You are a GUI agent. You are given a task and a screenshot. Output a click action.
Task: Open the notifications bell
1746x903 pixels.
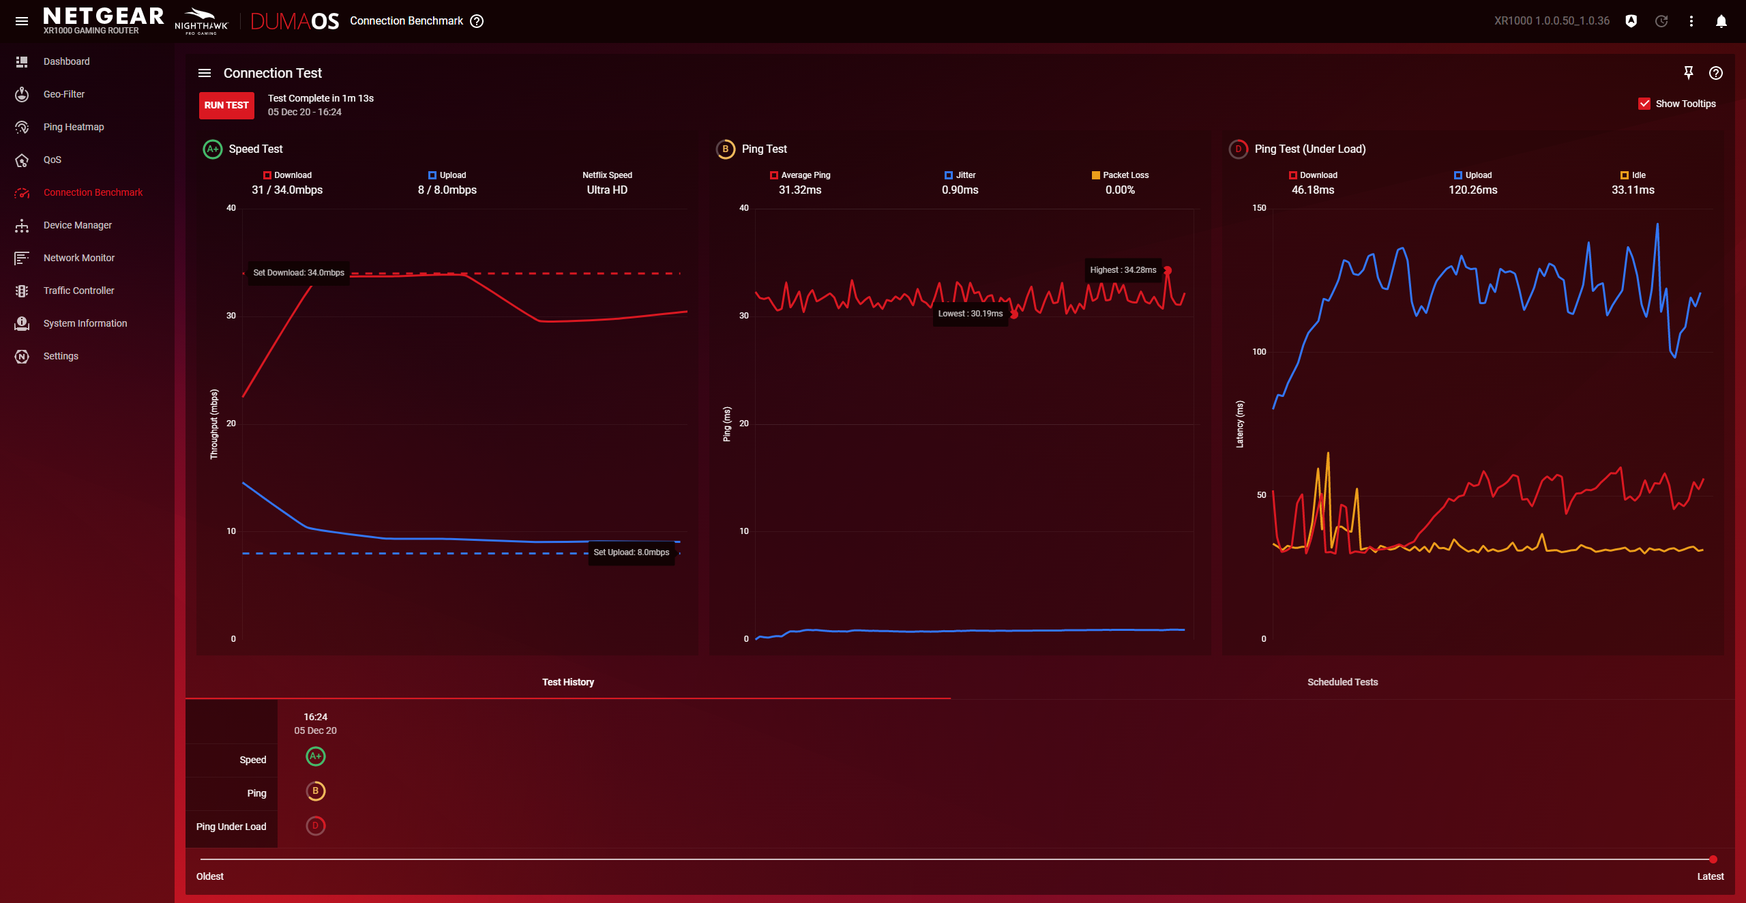pyautogui.click(x=1721, y=21)
